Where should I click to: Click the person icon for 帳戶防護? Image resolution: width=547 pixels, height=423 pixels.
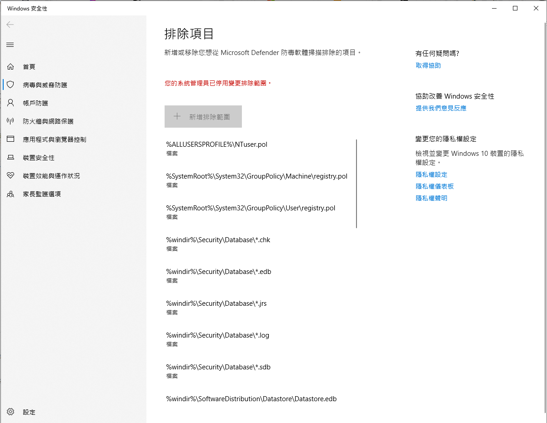(10, 103)
